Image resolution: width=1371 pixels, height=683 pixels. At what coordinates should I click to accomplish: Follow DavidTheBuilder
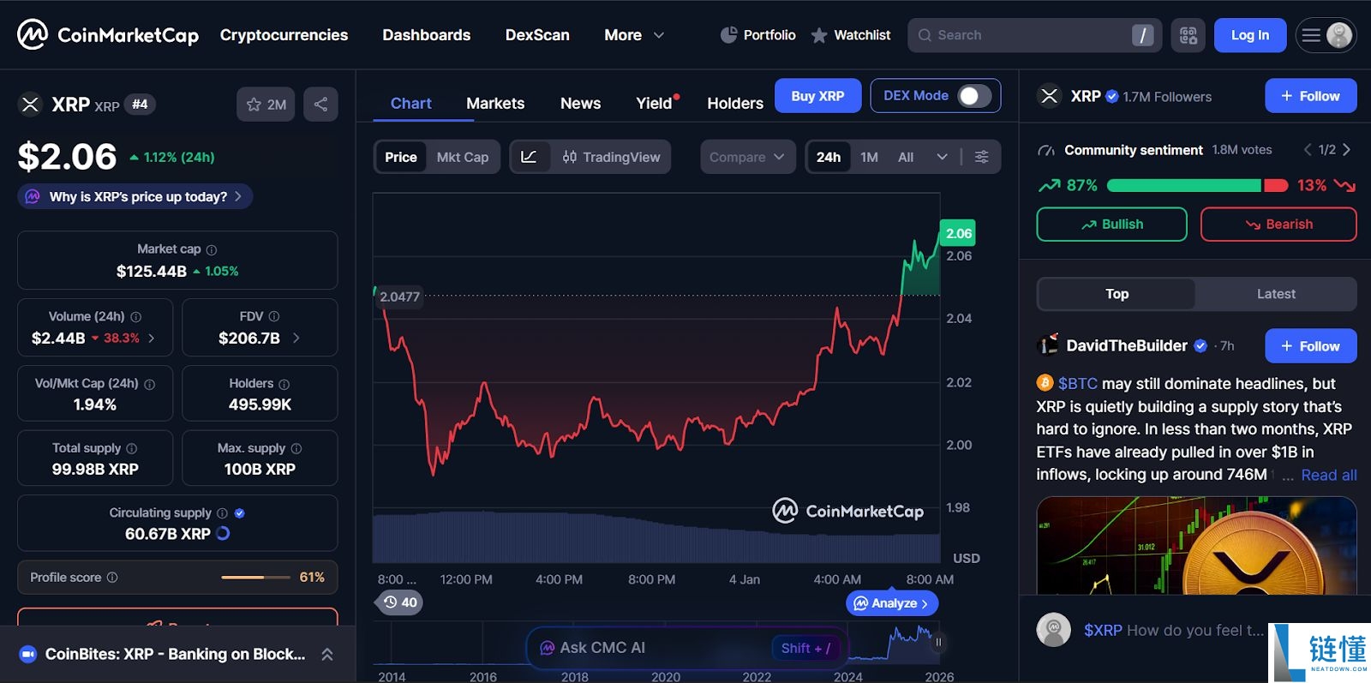1311,346
